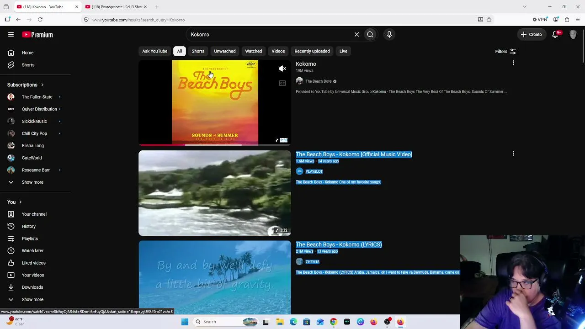This screenshot has width=585, height=329.
Task: Submit search with the magnifier button
Action: coord(370,34)
